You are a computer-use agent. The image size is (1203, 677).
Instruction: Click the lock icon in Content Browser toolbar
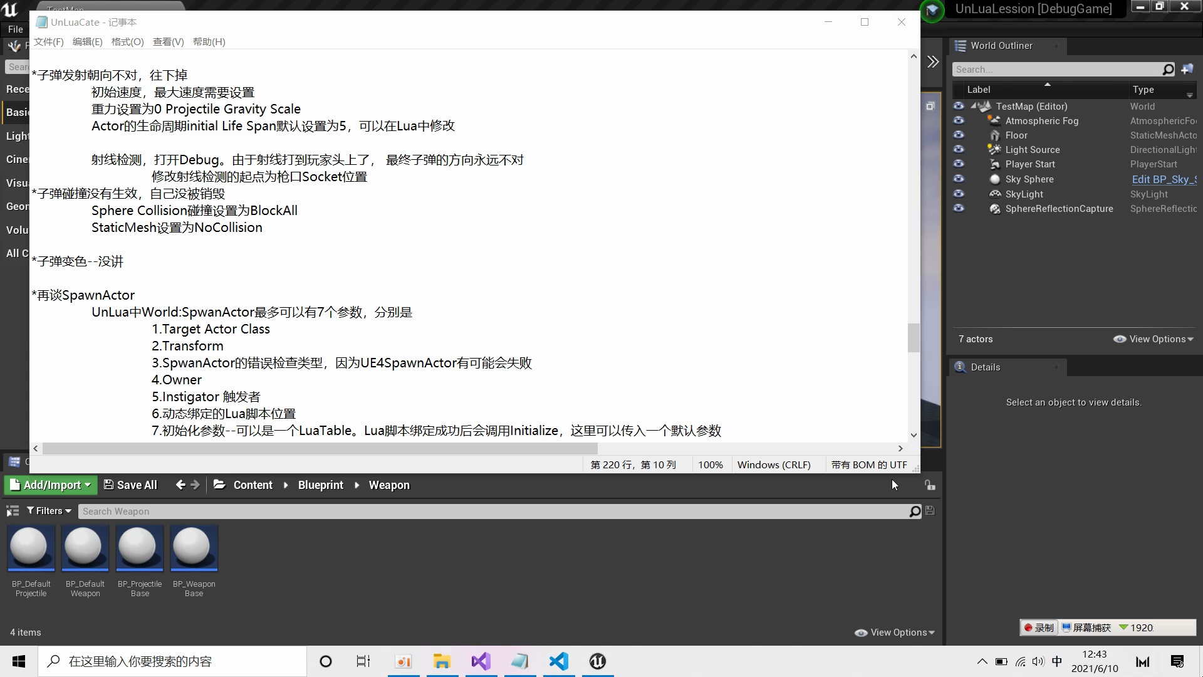point(930,485)
